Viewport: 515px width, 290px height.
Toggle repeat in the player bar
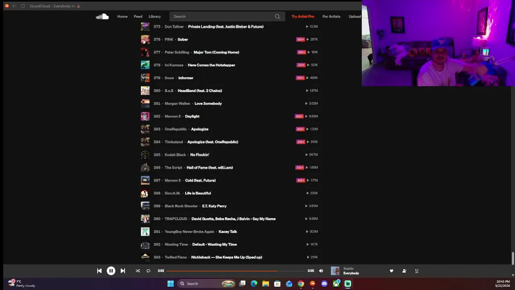tap(148, 271)
